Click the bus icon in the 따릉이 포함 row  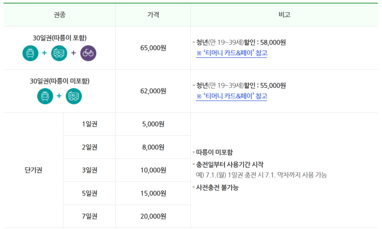[x=59, y=53]
